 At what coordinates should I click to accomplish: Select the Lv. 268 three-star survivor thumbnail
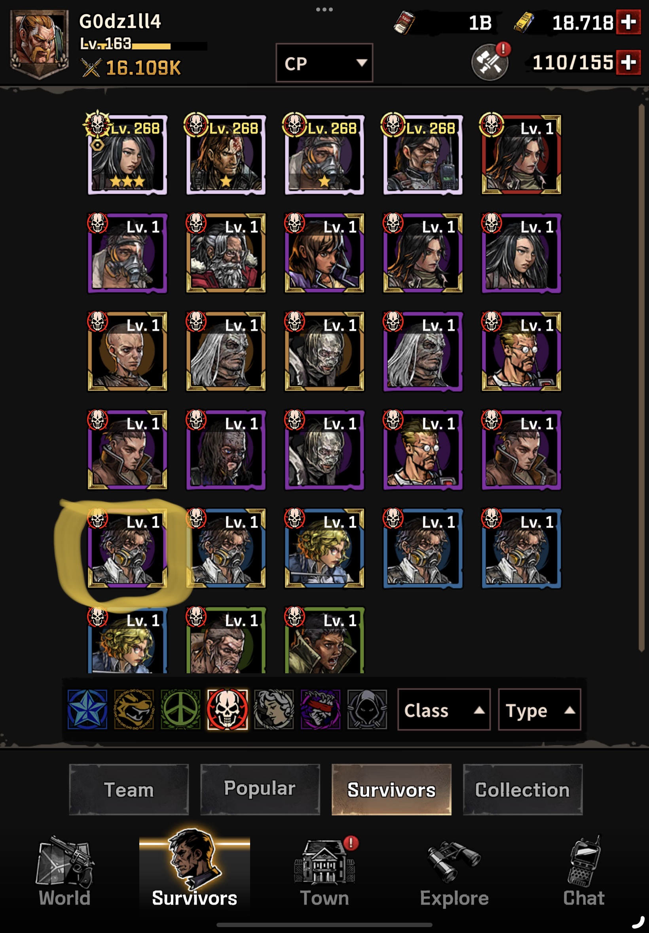point(127,154)
